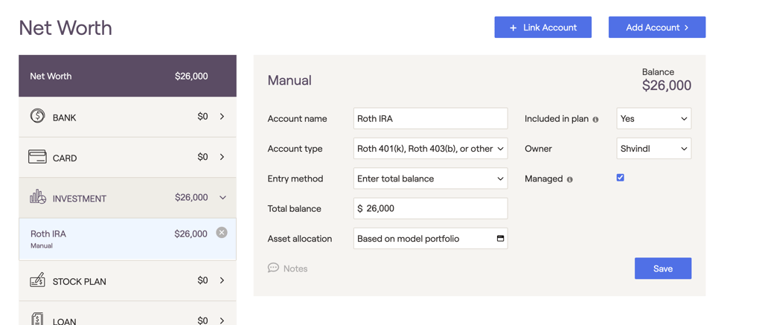Select the Roth IRA account entry

[112, 239]
